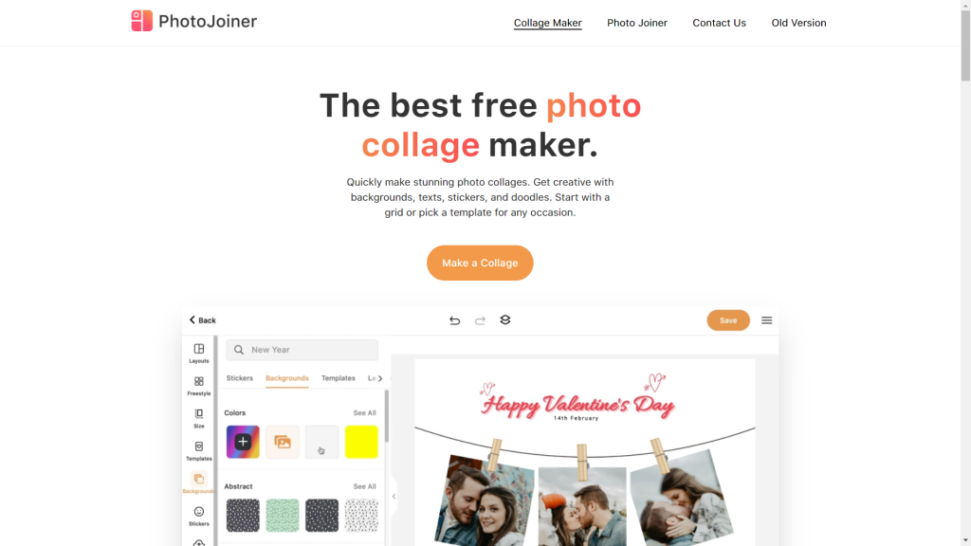Collapse the side panel with left chevron
The height and width of the screenshot is (546, 971).
(394, 497)
